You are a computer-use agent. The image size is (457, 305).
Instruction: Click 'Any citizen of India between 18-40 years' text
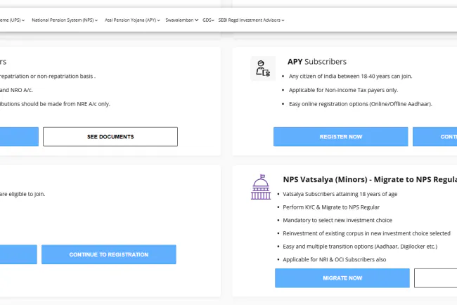pyautogui.click(x=350, y=77)
